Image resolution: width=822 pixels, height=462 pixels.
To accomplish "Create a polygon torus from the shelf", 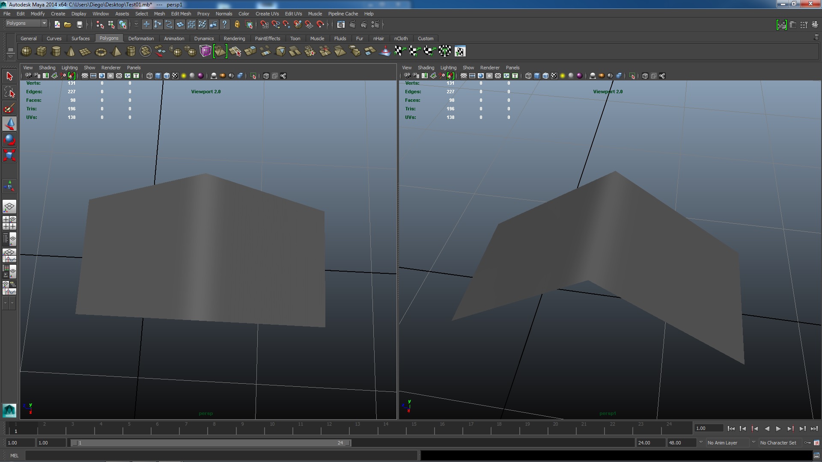I will [x=101, y=52].
